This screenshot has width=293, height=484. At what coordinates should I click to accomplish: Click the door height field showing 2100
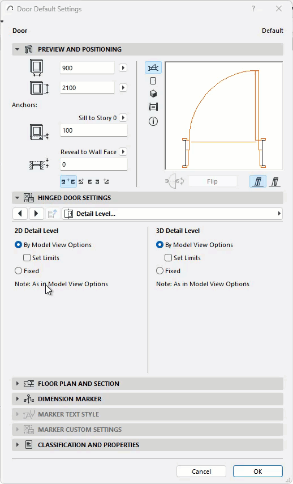pyautogui.click(x=87, y=88)
